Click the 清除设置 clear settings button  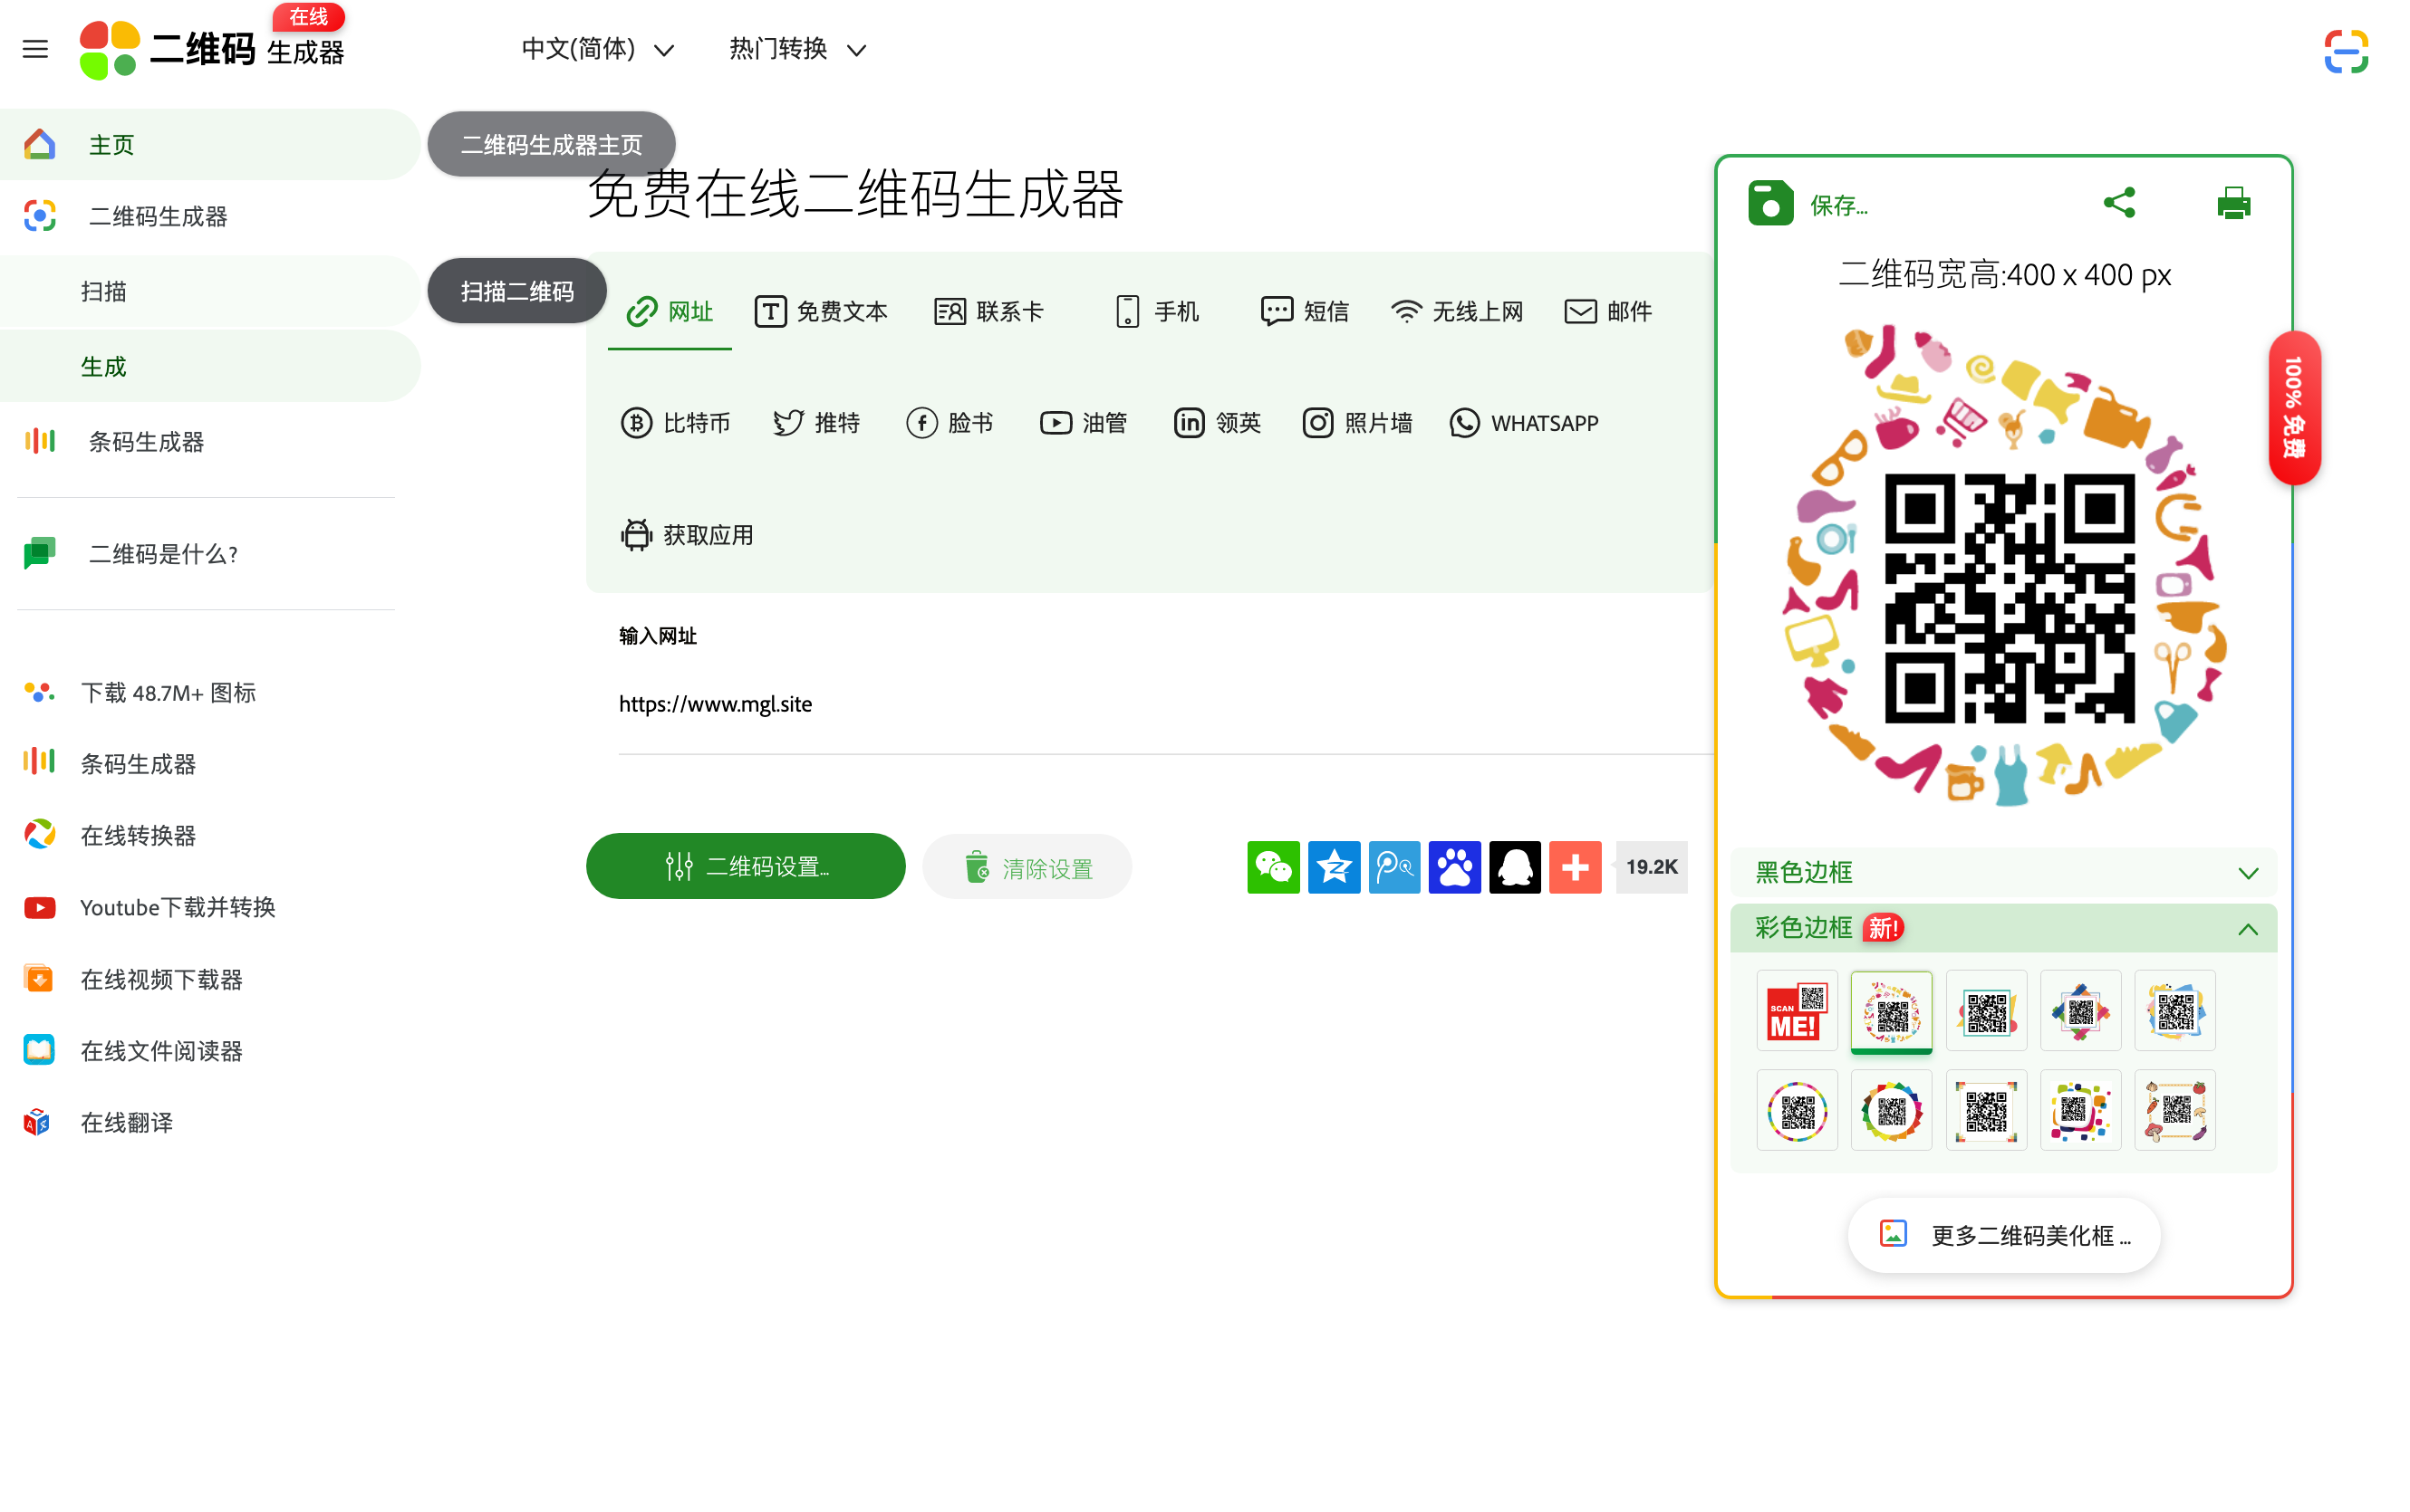pyautogui.click(x=1027, y=866)
